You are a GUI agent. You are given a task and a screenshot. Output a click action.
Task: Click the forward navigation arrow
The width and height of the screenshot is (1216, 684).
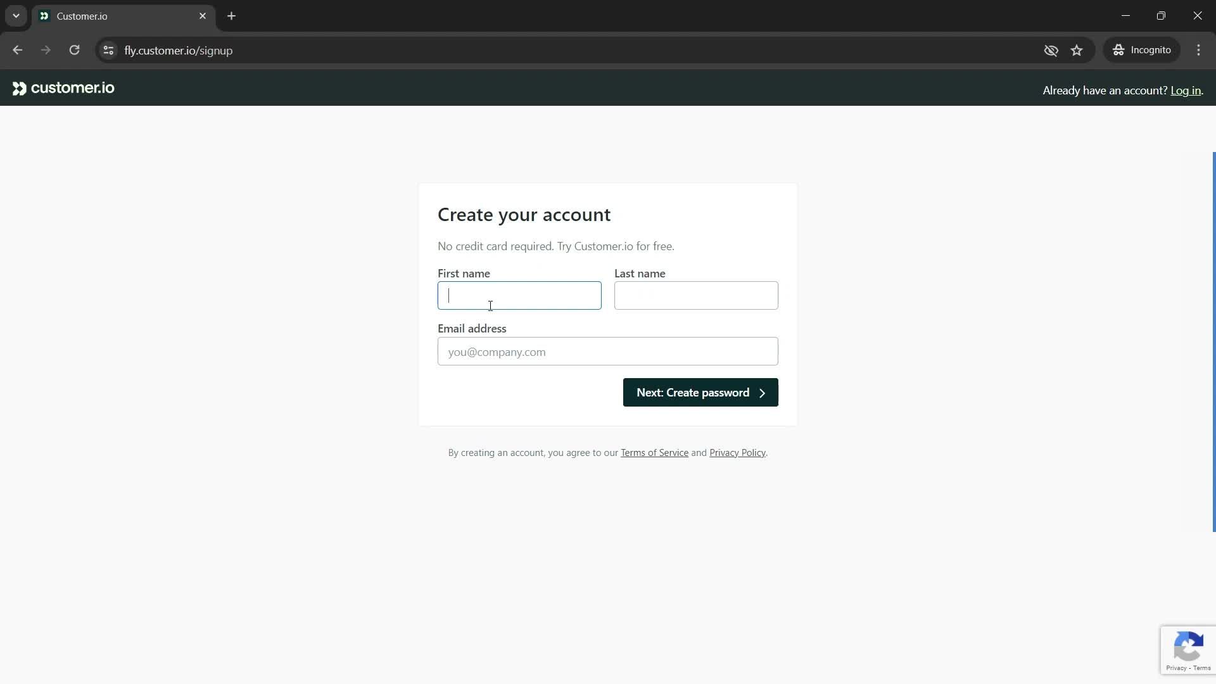click(x=45, y=50)
